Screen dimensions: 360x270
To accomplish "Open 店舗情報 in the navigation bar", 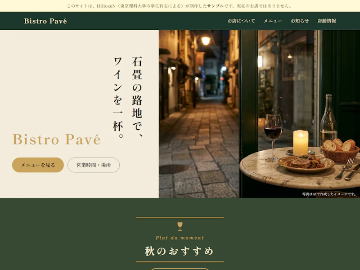I will pyautogui.click(x=327, y=21).
